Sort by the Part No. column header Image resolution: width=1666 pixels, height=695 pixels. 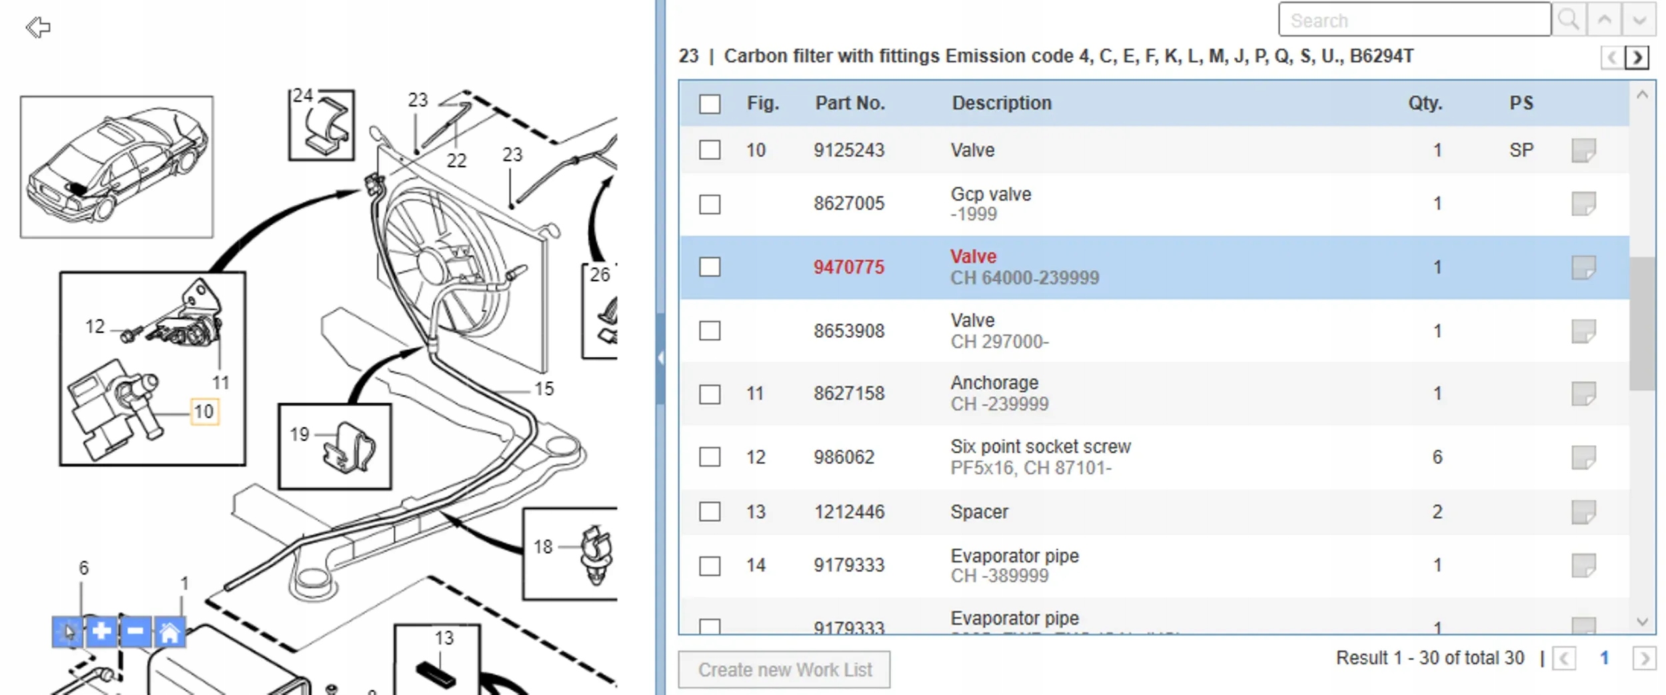850,103
